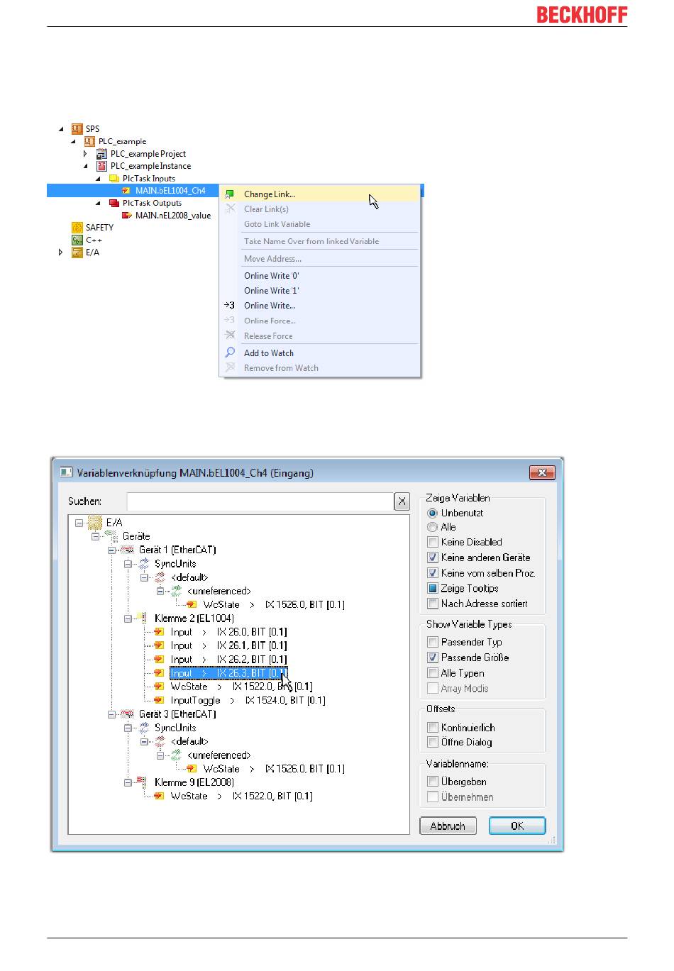Toggle the Zeige Tooltips checkbox
Image resolution: width=674 pixels, height=971 pixels.
(x=433, y=588)
